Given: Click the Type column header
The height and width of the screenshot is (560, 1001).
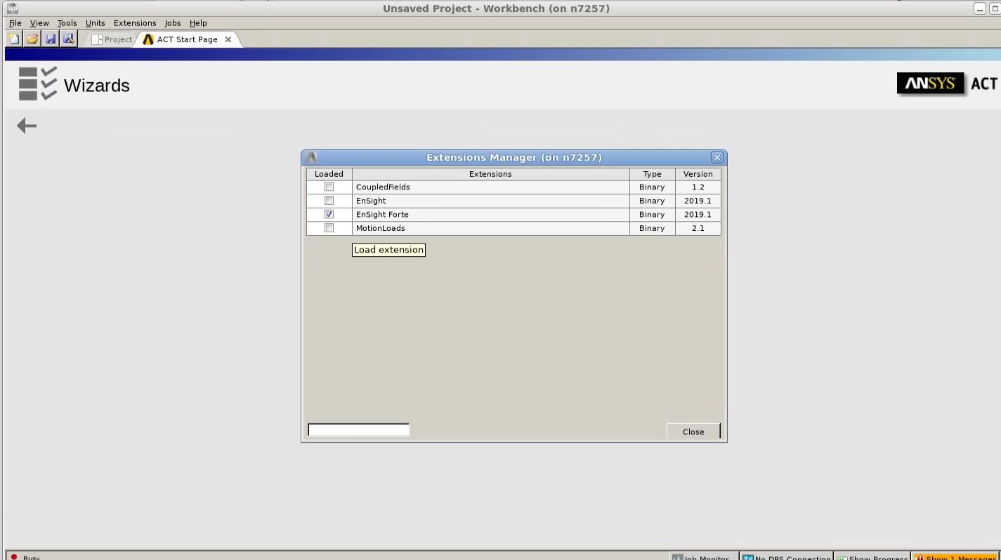Looking at the screenshot, I should pos(652,174).
